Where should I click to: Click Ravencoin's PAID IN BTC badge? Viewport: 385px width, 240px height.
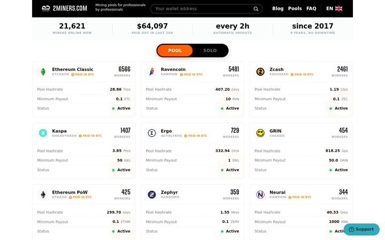pyautogui.click(x=191, y=75)
